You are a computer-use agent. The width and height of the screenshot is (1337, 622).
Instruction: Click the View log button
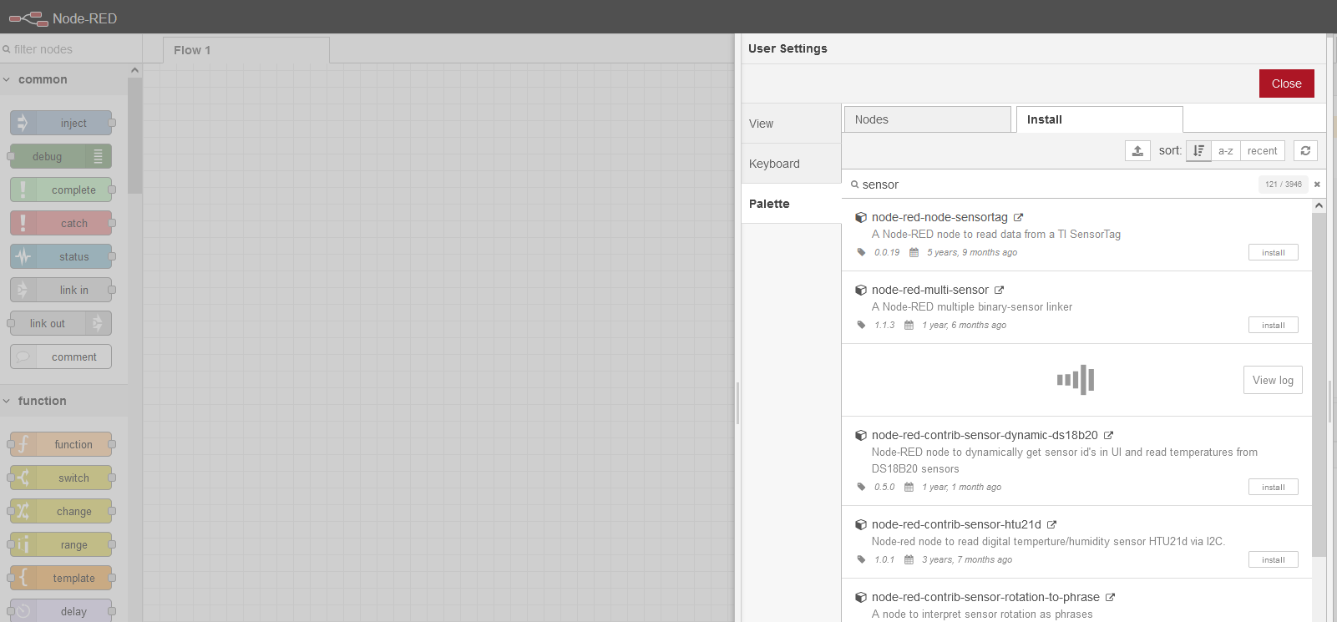tap(1273, 380)
